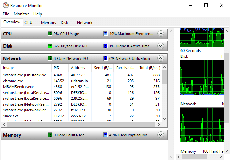Image resolution: width=230 pixels, height=160 pixels.
Task: Click the Resource Monitor app icon in title bar
Action: 5,6
